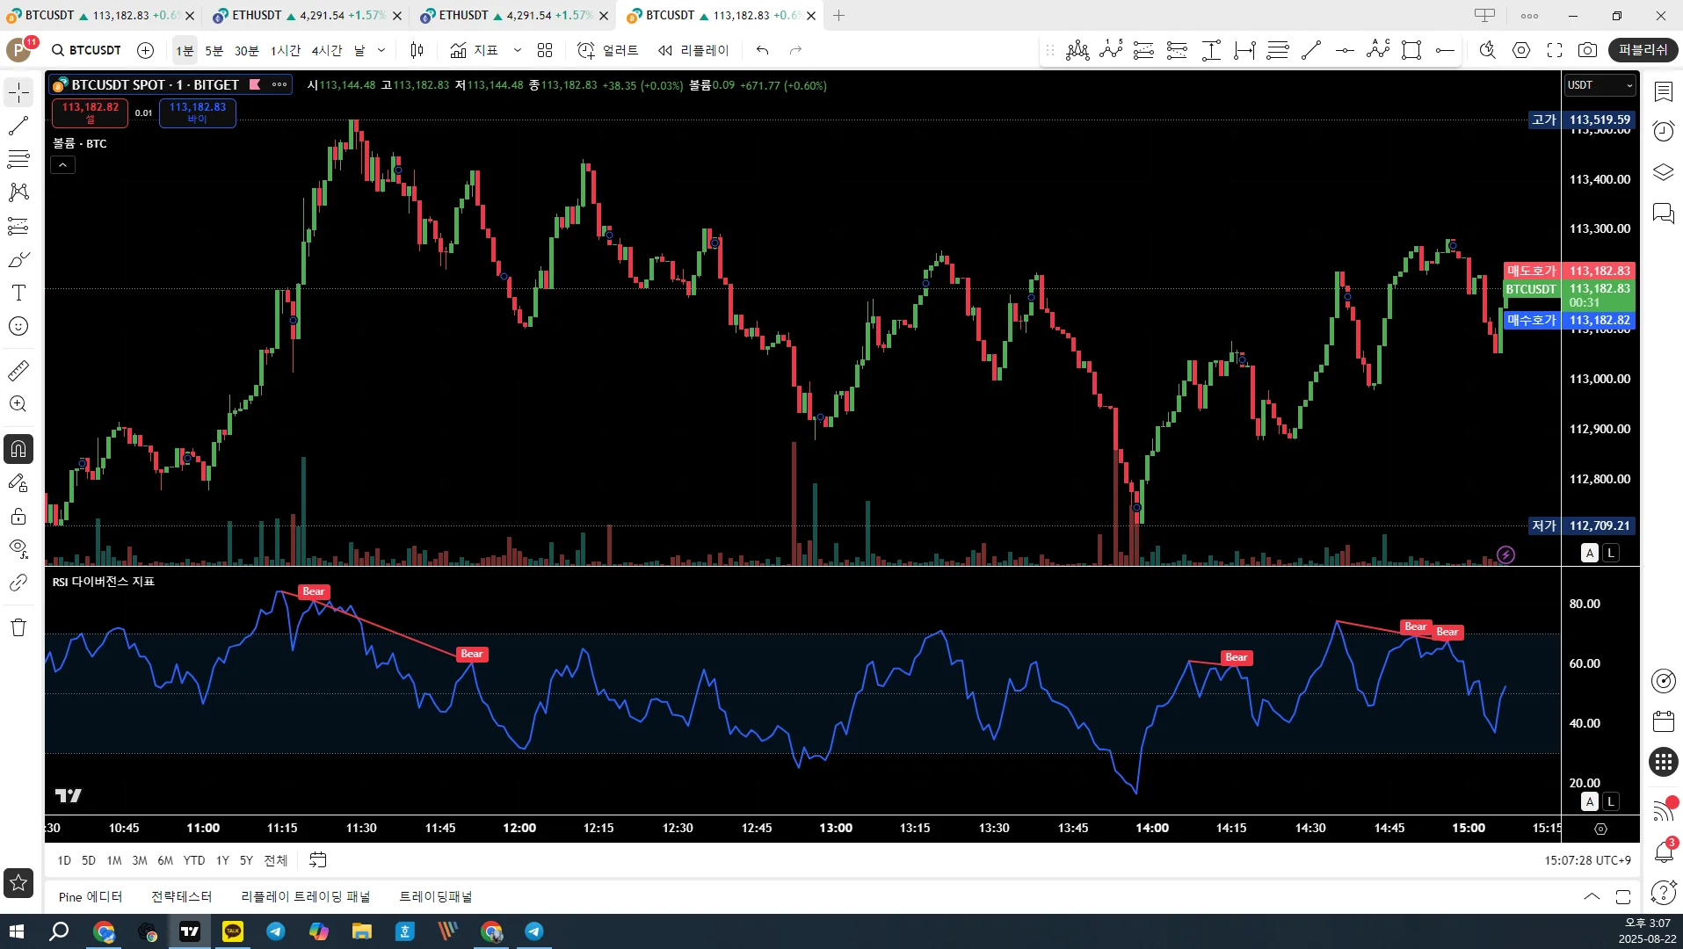
Task: Expand the time interval dropdown chevron
Action: [381, 50]
